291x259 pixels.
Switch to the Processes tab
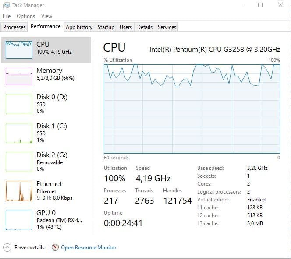pyautogui.click(x=14, y=27)
